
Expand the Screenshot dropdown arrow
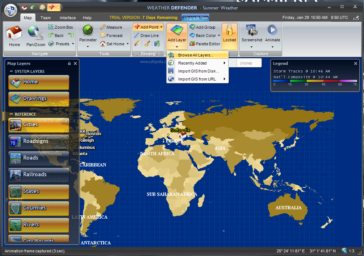pos(252,47)
